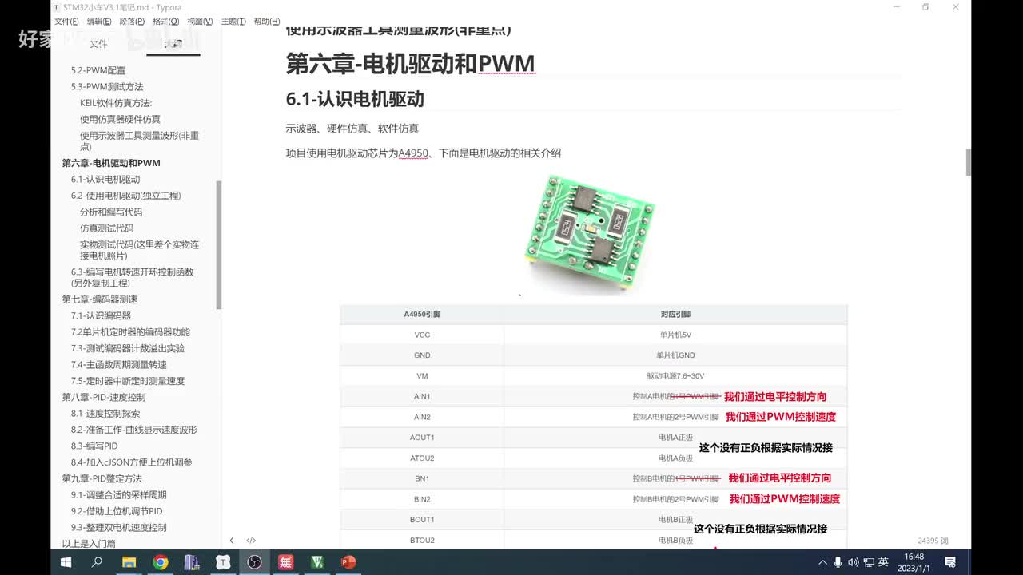1023x575 pixels.
Task: Switch sidebar to the 大纲 tab
Action: click(x=173, y=44)
